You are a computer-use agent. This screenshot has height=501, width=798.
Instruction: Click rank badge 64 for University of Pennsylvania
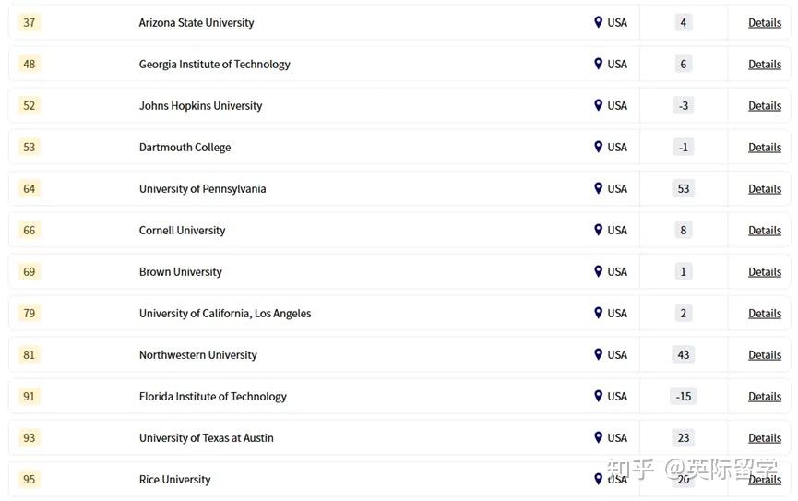coord(30,188)
